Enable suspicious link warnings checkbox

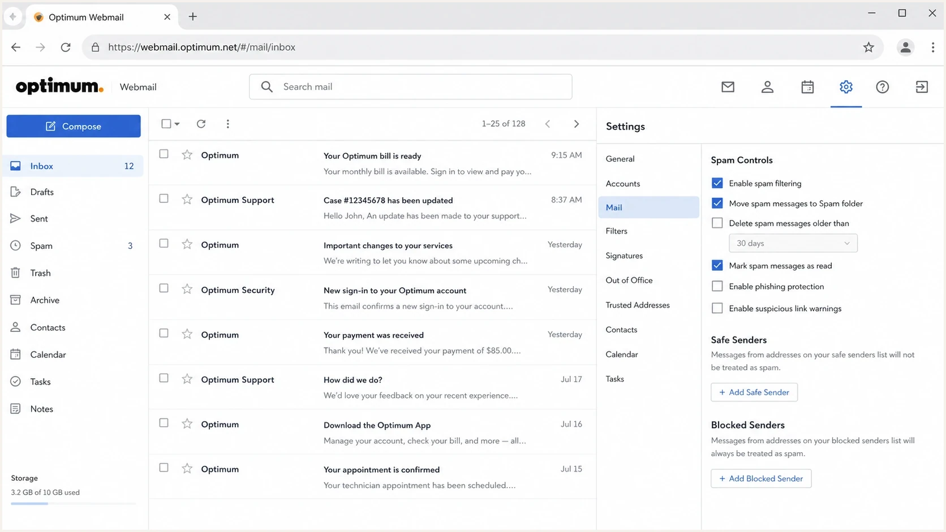(717, 308)
